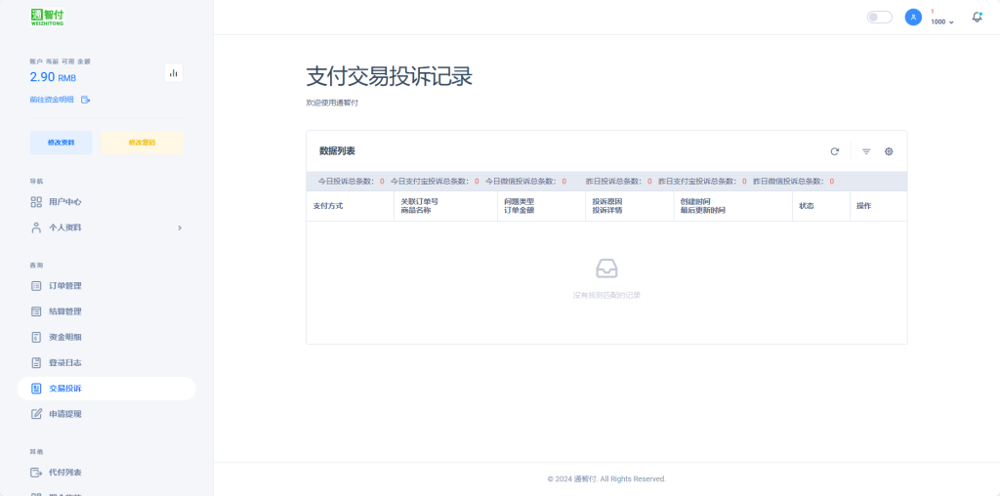The width and height of the screenshot is (1000, 496).
Task: Click the 问题类型 column header
Action: pos(520,201)
